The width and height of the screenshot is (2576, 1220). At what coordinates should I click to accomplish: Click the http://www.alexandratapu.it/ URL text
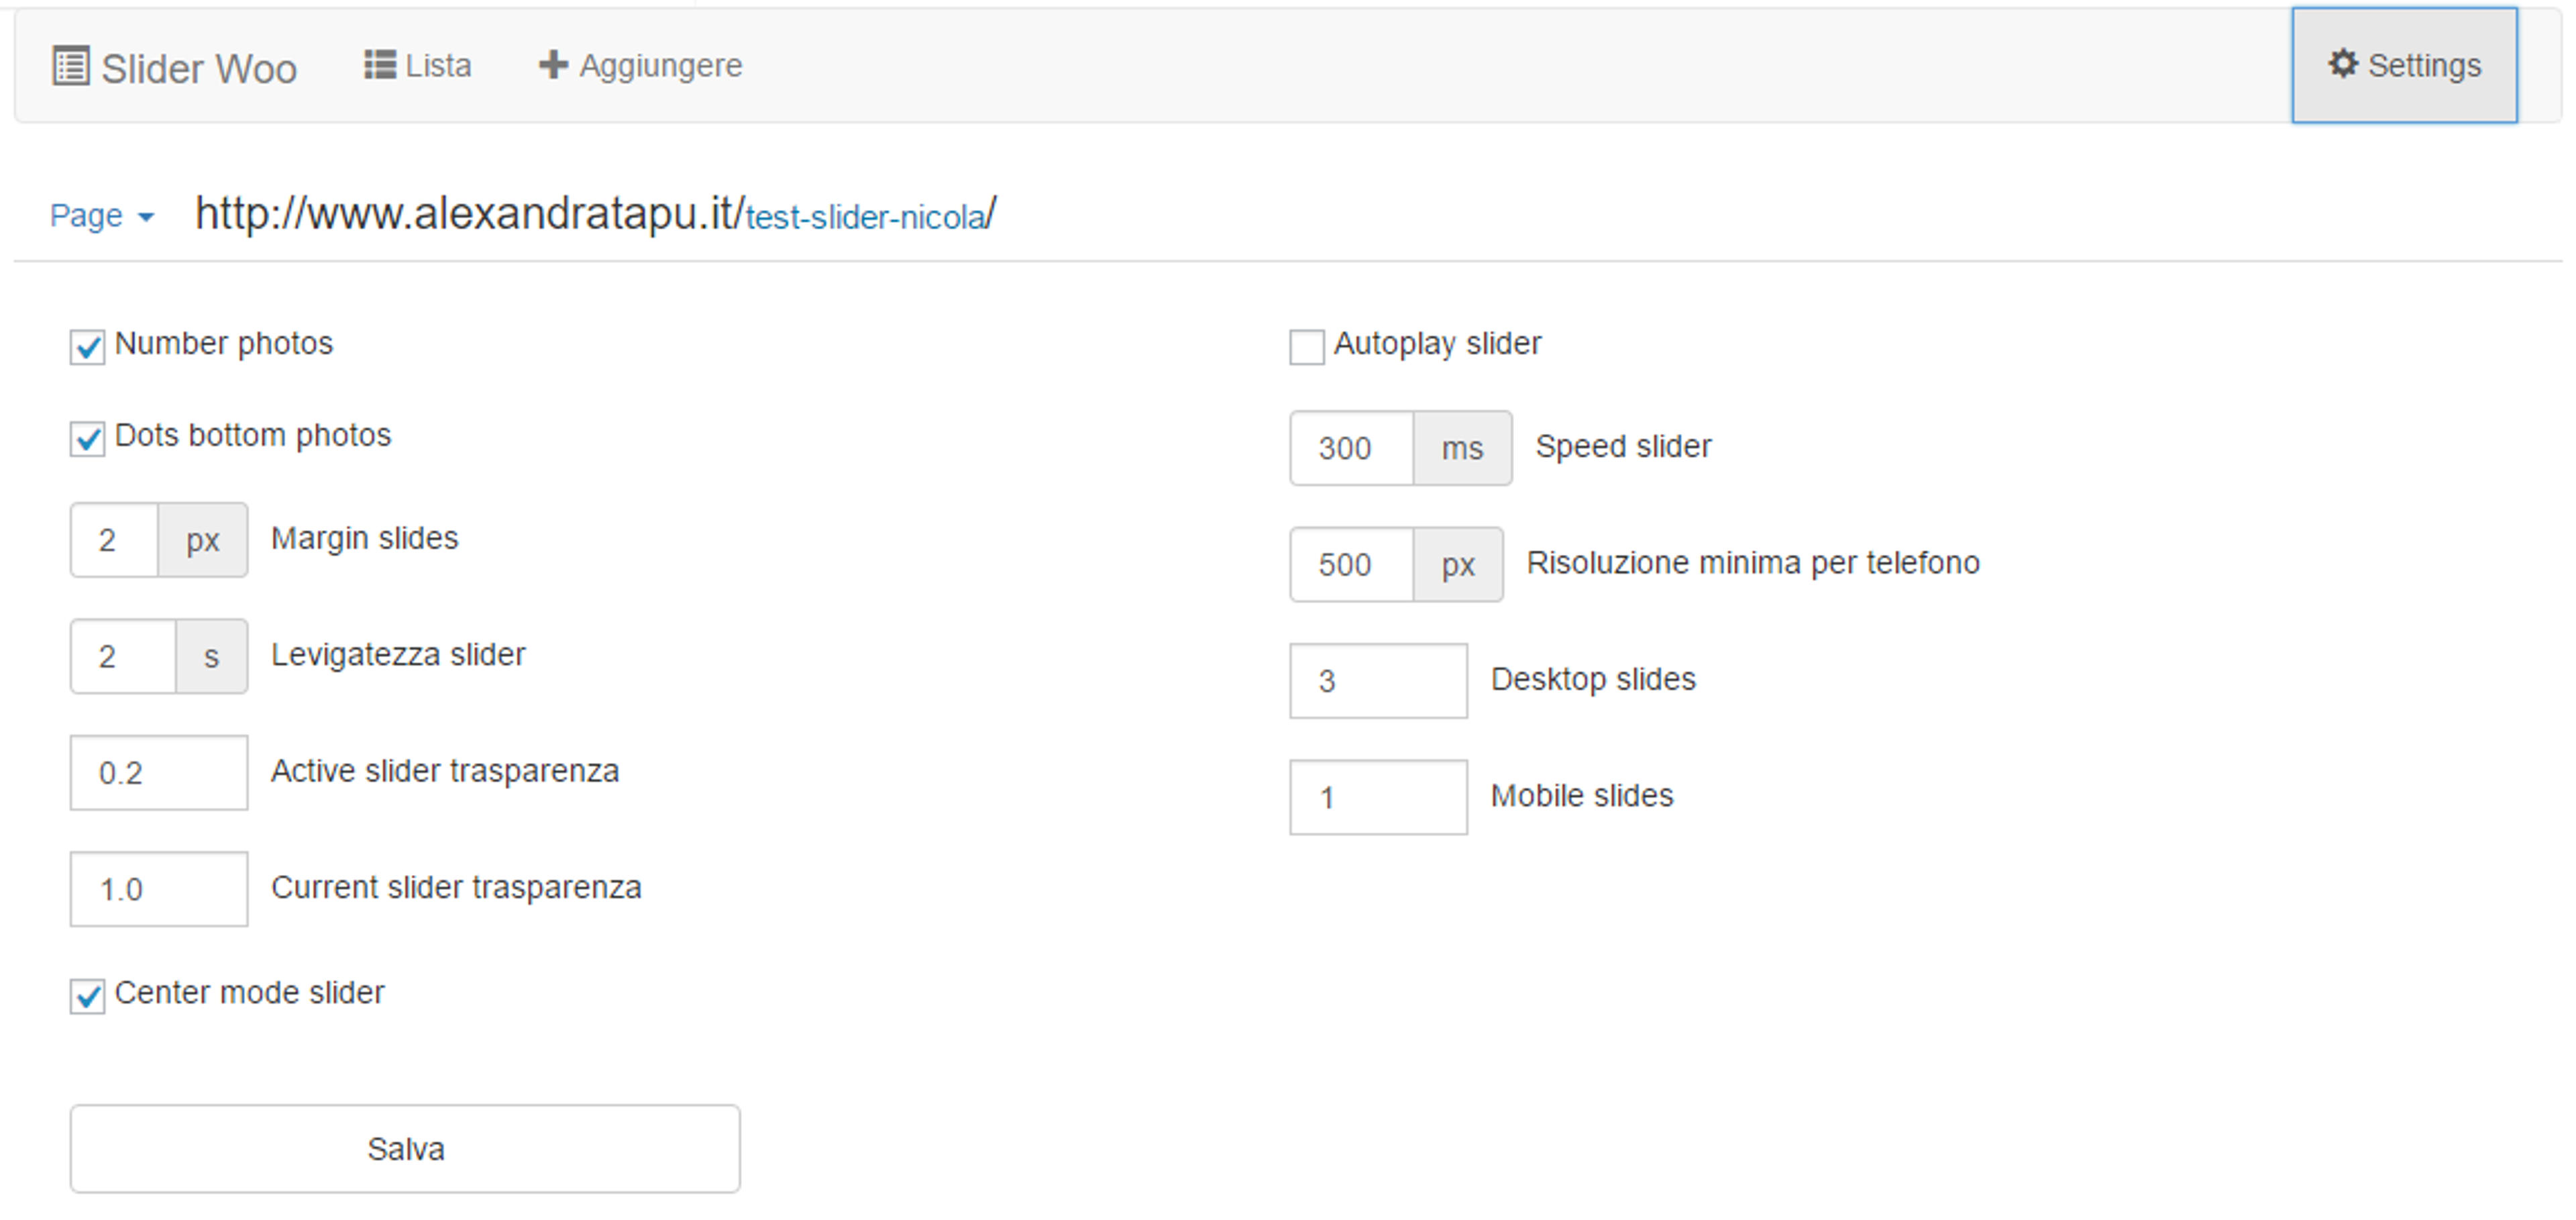click(470, 213)
